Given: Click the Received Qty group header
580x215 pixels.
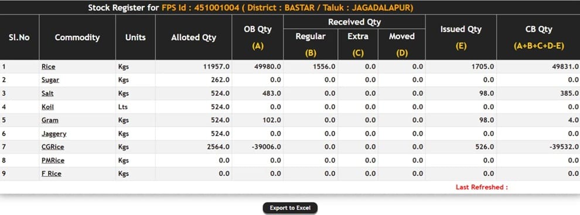Looking at the screenshot, I should coord(354,22).
